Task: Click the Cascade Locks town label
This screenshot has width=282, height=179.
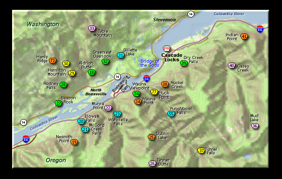Action: pos(170,57)
